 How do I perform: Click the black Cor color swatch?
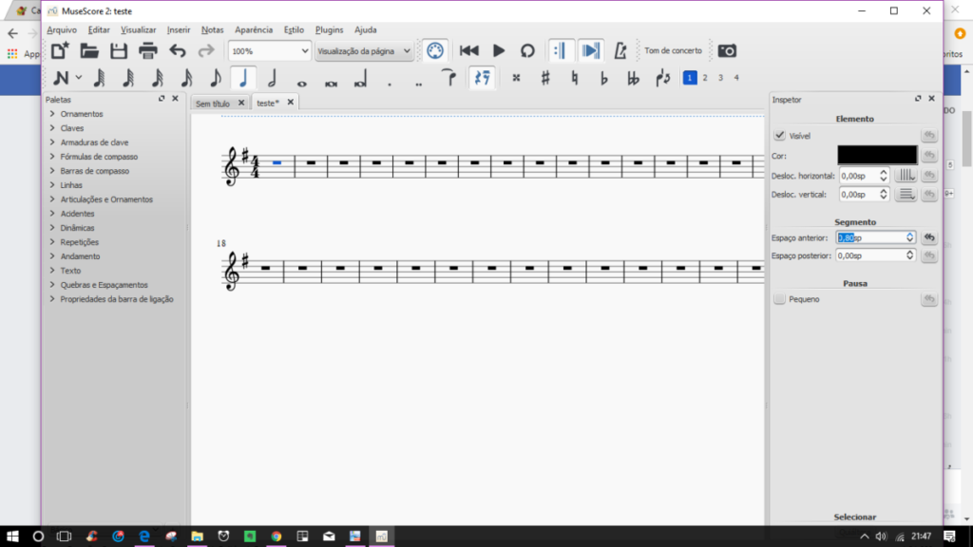click(x=877, y=155)
